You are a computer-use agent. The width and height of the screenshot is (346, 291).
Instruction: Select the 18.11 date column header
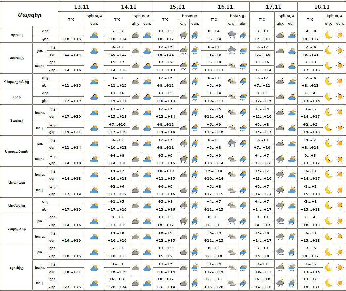click(322, 7)
